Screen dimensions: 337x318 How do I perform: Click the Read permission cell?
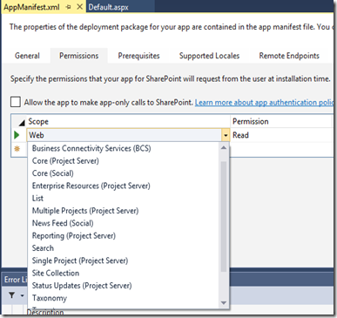[281, 135]
